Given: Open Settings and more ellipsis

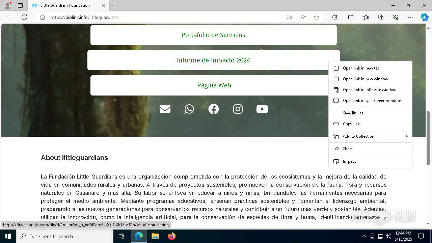Looking at the screenshot, I should coord(410,17).
